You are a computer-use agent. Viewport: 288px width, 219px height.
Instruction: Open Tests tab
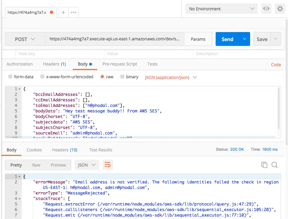[152, 64]
